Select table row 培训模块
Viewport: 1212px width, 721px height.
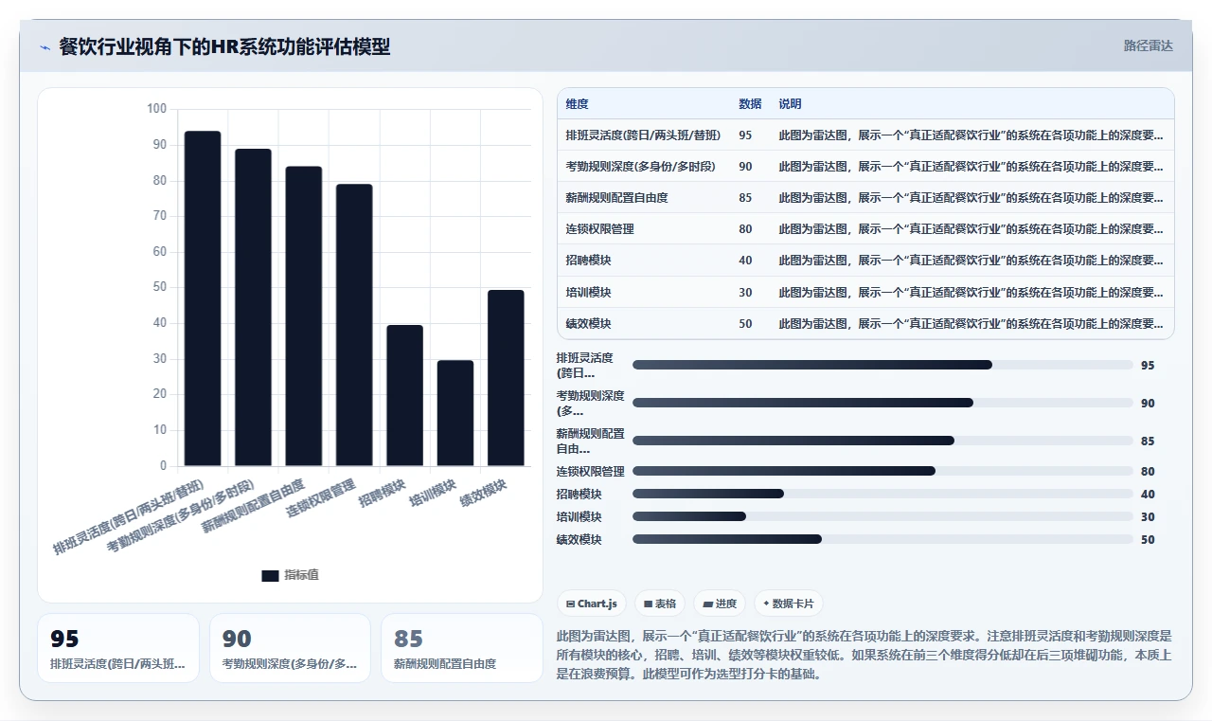point(865,292)
